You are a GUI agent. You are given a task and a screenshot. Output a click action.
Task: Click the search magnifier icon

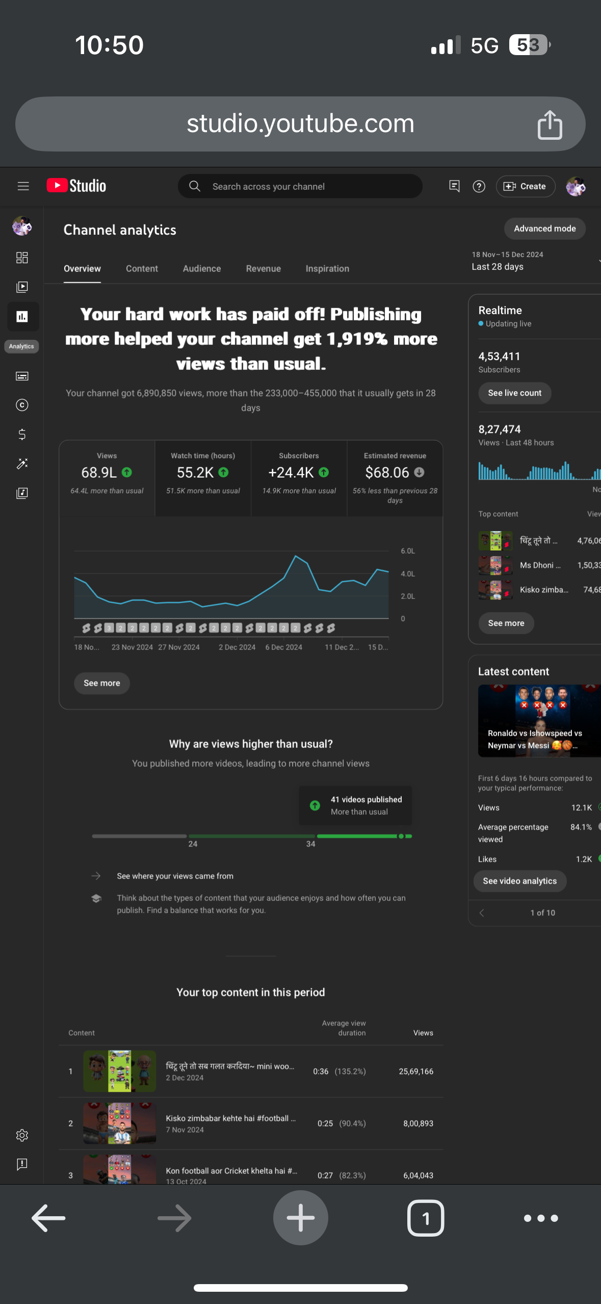195,186
